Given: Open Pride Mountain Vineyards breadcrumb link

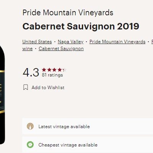Looking at the screenshot, I should (117, 42).
